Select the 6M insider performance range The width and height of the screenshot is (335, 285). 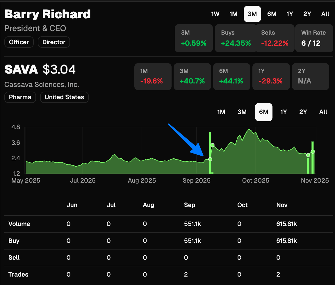[272, 14]
